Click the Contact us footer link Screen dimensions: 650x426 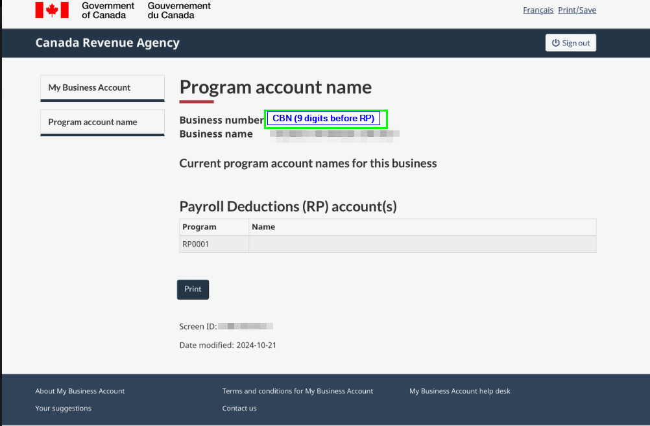coord(239,408)
